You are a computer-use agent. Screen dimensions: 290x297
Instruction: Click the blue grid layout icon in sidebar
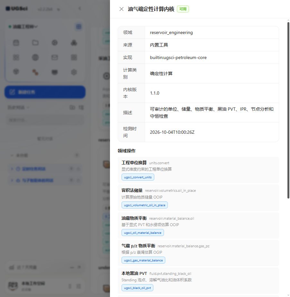[79, 27]
